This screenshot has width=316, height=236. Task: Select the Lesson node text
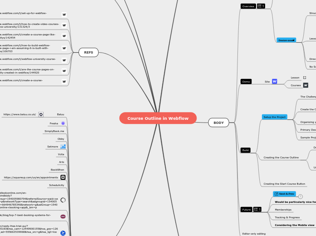pos(295,78)
